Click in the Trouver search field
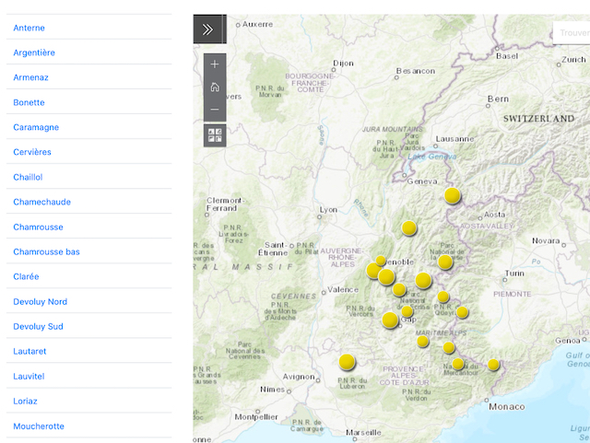Image resolution: width=590 pixels, height=443 pixels. [572, 33]
